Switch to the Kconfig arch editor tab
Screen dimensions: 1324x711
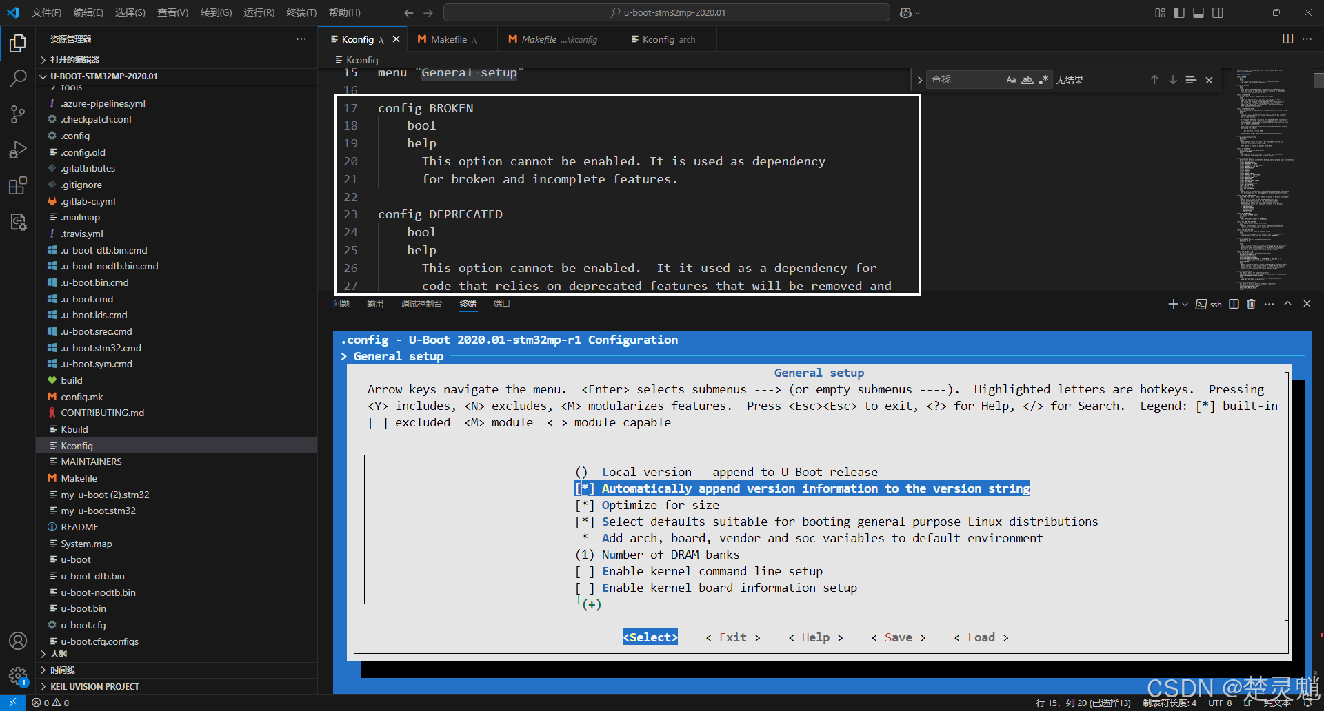point(668,39)
